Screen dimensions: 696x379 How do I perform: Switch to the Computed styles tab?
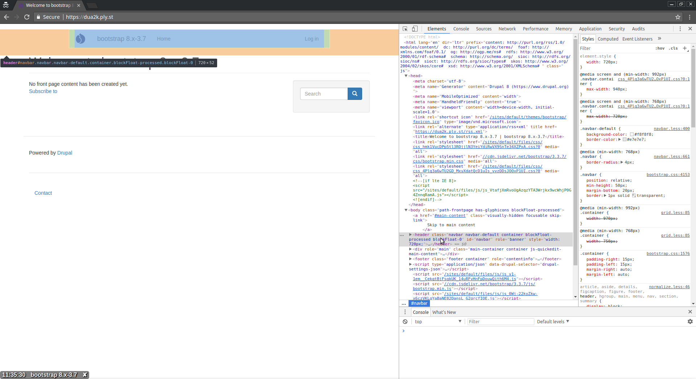pos(608,39)
